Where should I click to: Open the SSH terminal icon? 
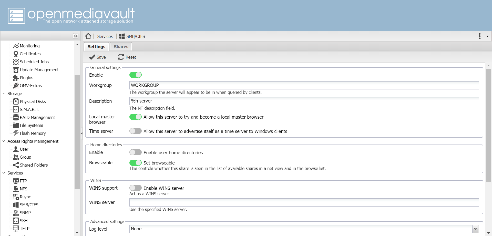(x=16, y=221)
